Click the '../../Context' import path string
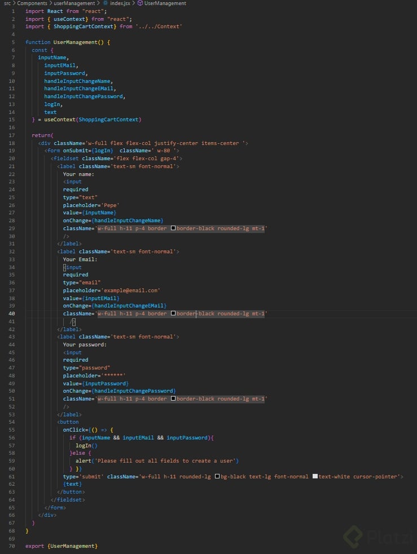Image resolution: width=417 pixels, height=554 pixels. pos(159,26)
